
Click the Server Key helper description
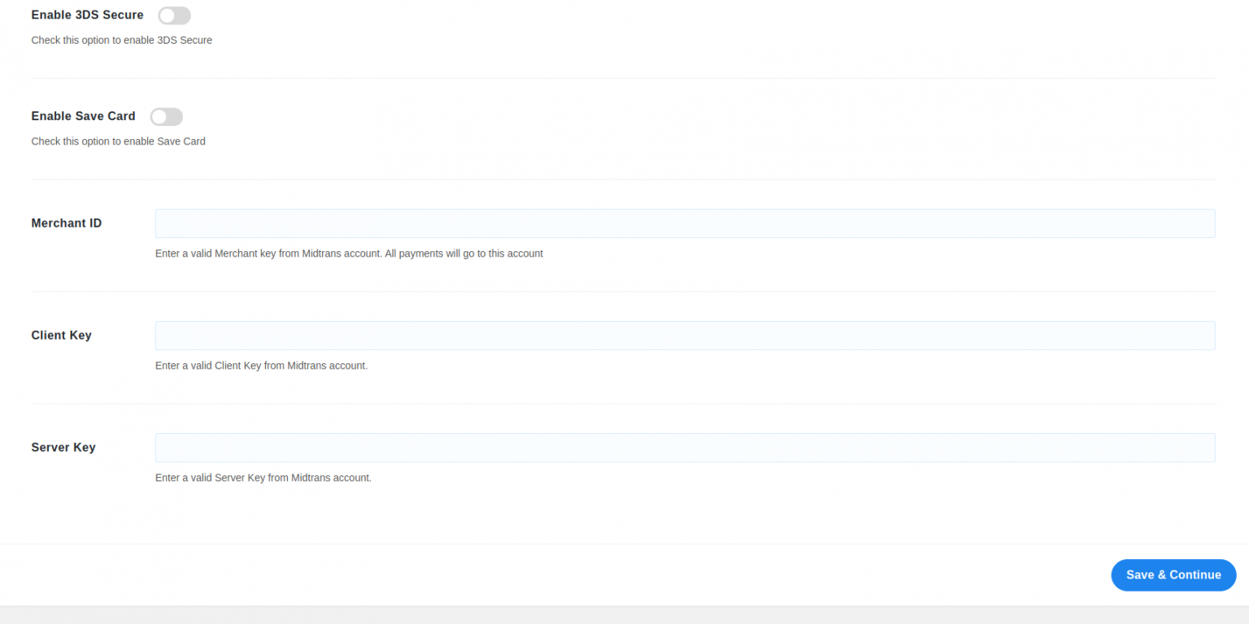click(x=263, y=477)
